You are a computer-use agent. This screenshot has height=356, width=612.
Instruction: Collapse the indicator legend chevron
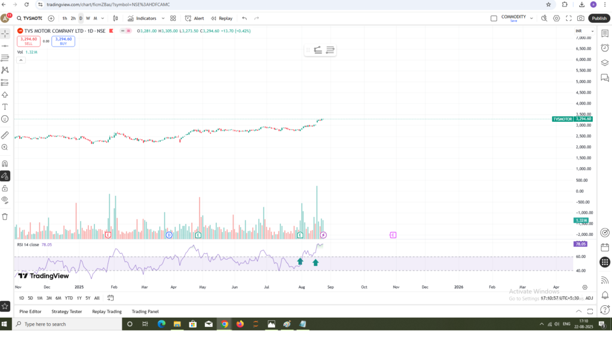click(x=21, y=60)
